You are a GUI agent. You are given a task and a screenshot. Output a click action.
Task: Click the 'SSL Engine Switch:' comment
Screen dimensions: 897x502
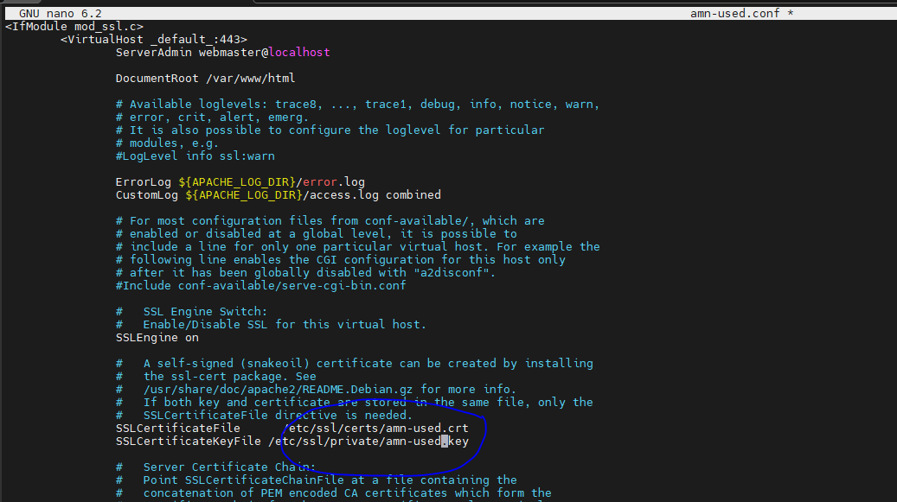205,311
